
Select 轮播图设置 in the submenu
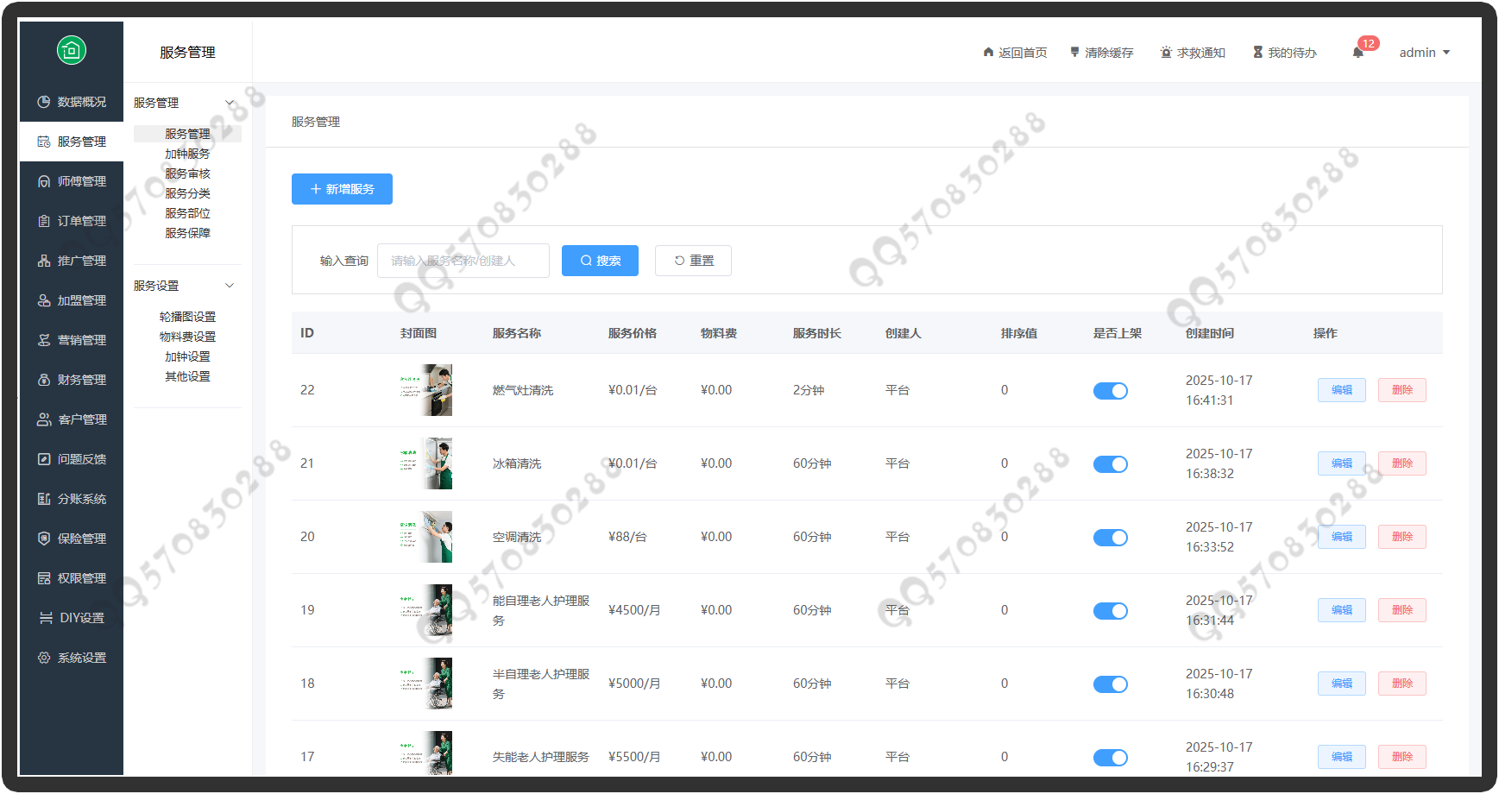click(187, 317)
